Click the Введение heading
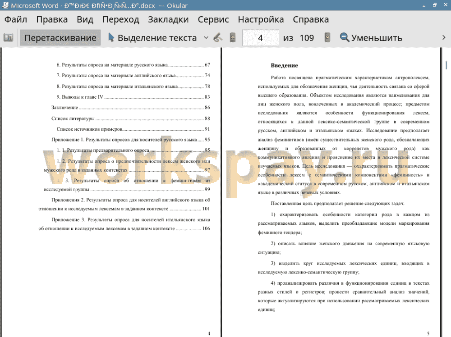 point(284,65)
